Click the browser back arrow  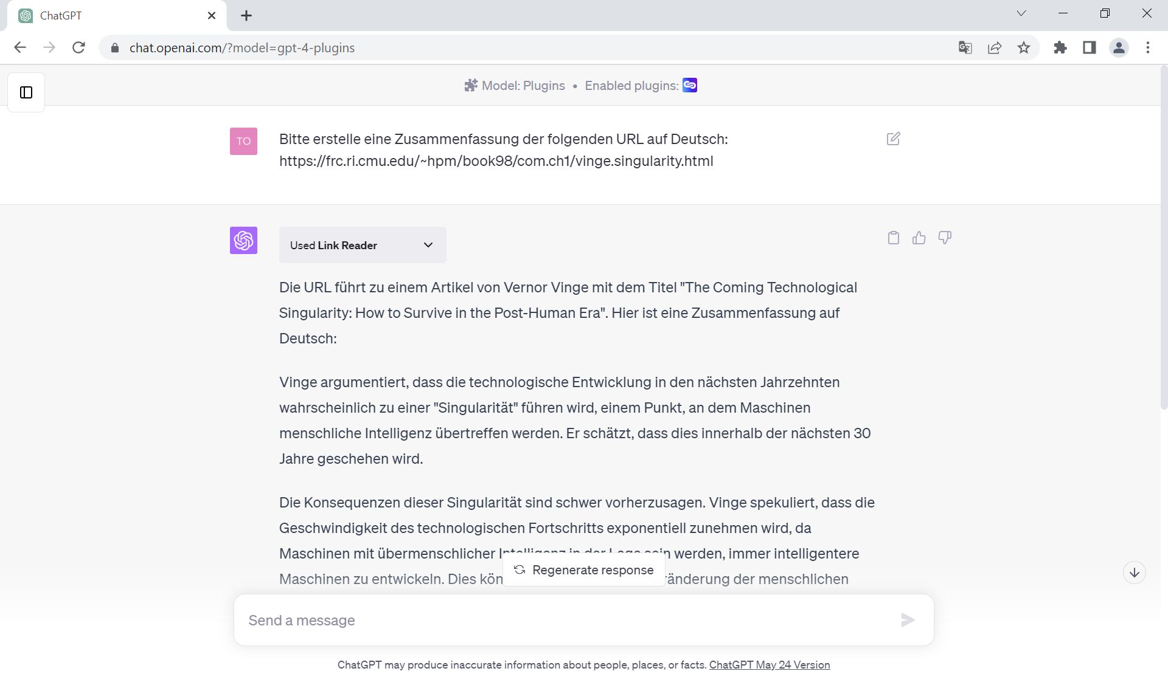20,47
